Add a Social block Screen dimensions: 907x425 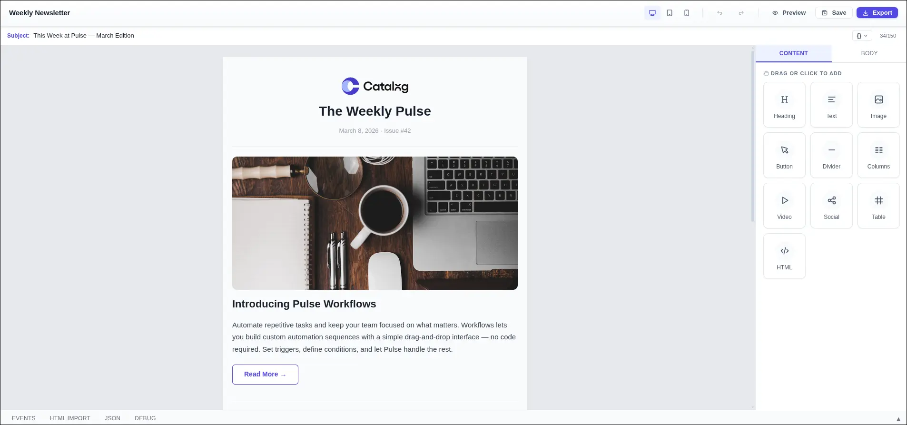coord(831,206)
